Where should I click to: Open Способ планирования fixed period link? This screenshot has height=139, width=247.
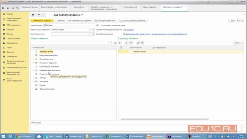(155, 34)
